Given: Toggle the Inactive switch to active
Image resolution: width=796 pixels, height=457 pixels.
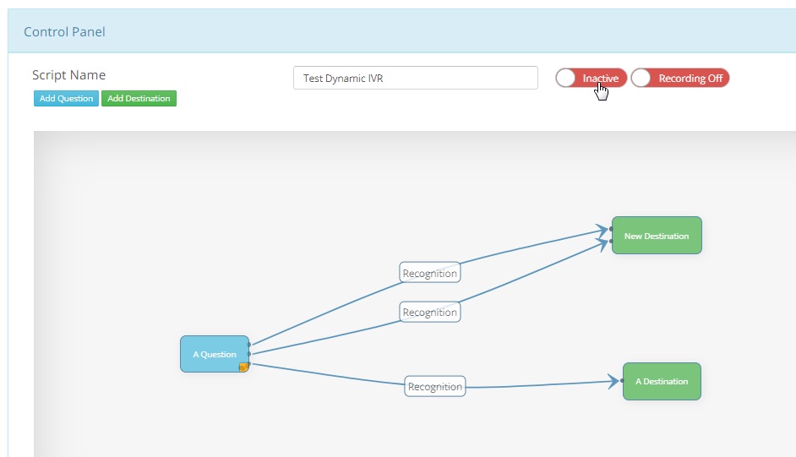Looking at the screenshot, I should pyautogui.click(x=591, y=78).
